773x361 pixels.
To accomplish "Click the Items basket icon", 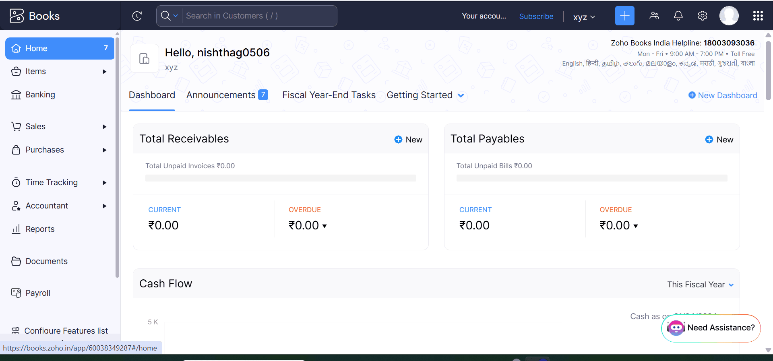I will [16, 71].
